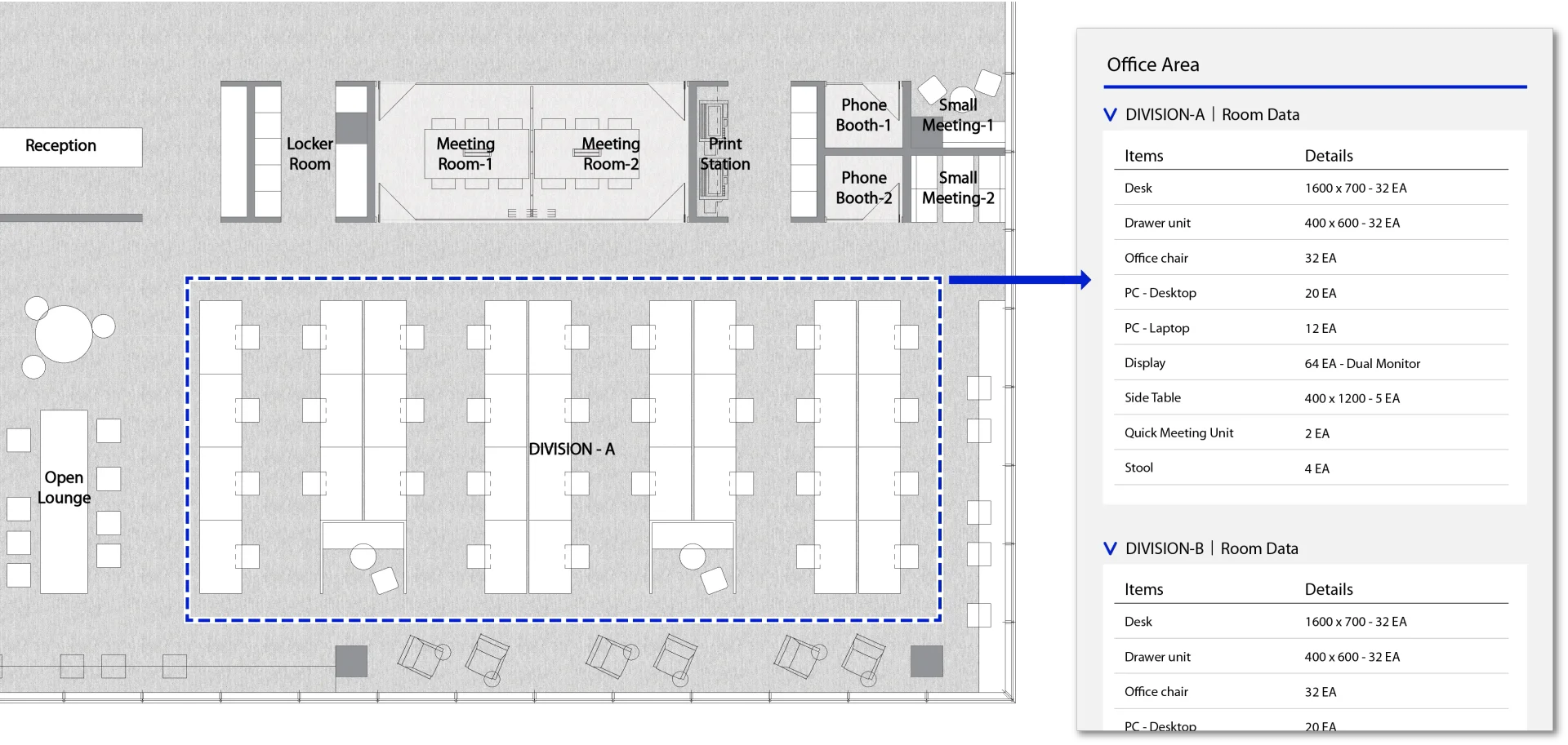Screen dimensions: 1568x745
Task: Pick Phone Booth-1 on the floor plan
Action: pyautogui.click(x=864, y=115)
